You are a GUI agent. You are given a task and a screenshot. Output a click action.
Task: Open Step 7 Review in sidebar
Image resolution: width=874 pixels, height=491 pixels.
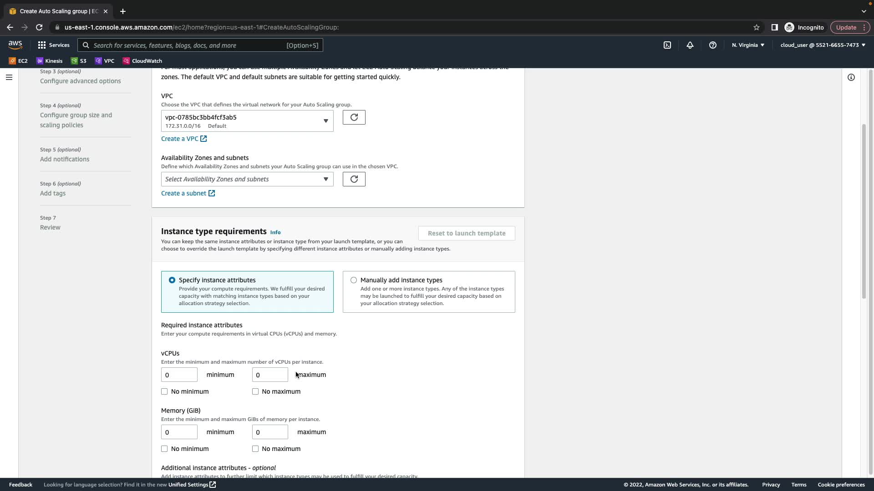(50, 227)
